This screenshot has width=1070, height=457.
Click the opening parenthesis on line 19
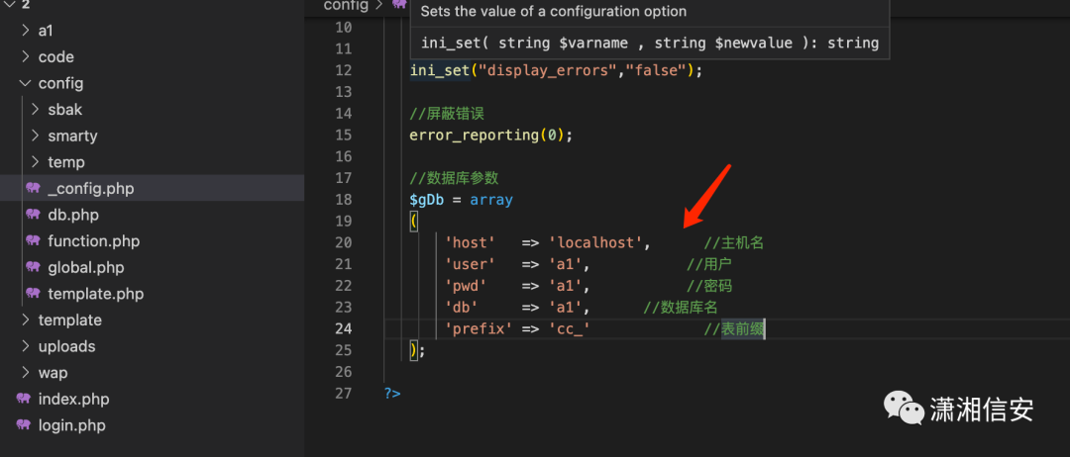(x=413, y=222)
